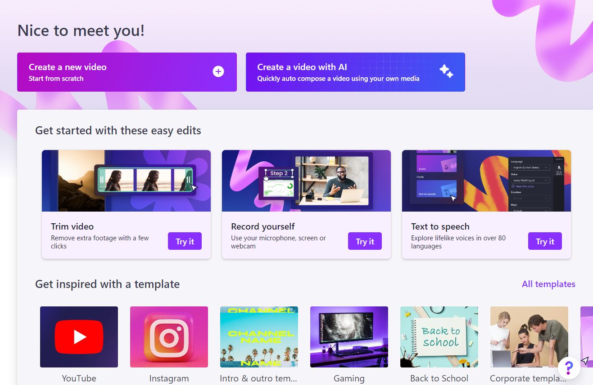
Task: Select the Instagram template thumbnail
Action: pos(169,337)
